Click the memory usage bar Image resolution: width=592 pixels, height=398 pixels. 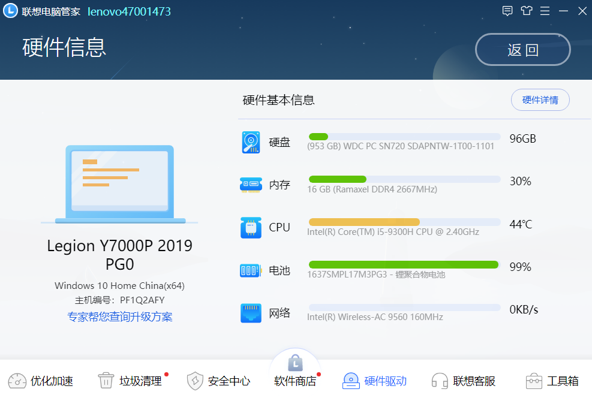pos(404,179)
